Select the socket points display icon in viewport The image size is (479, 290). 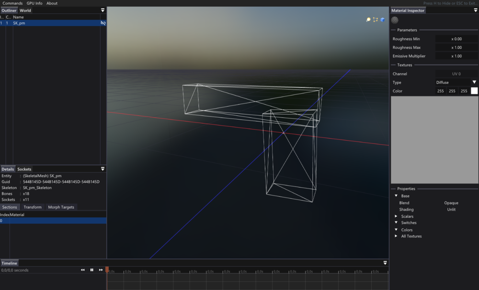[x=375, y=20]
